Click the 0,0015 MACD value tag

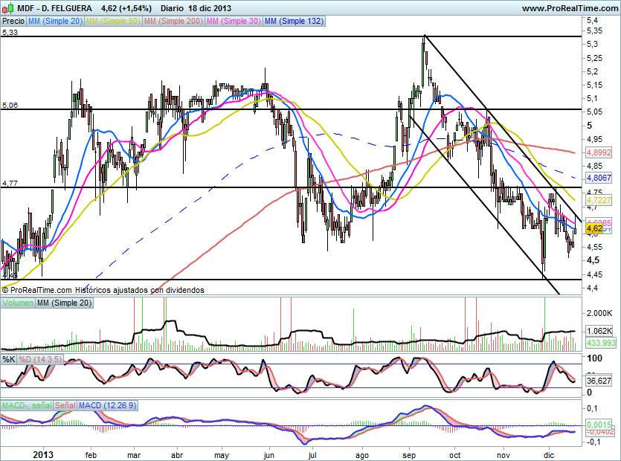pos(599,425)
